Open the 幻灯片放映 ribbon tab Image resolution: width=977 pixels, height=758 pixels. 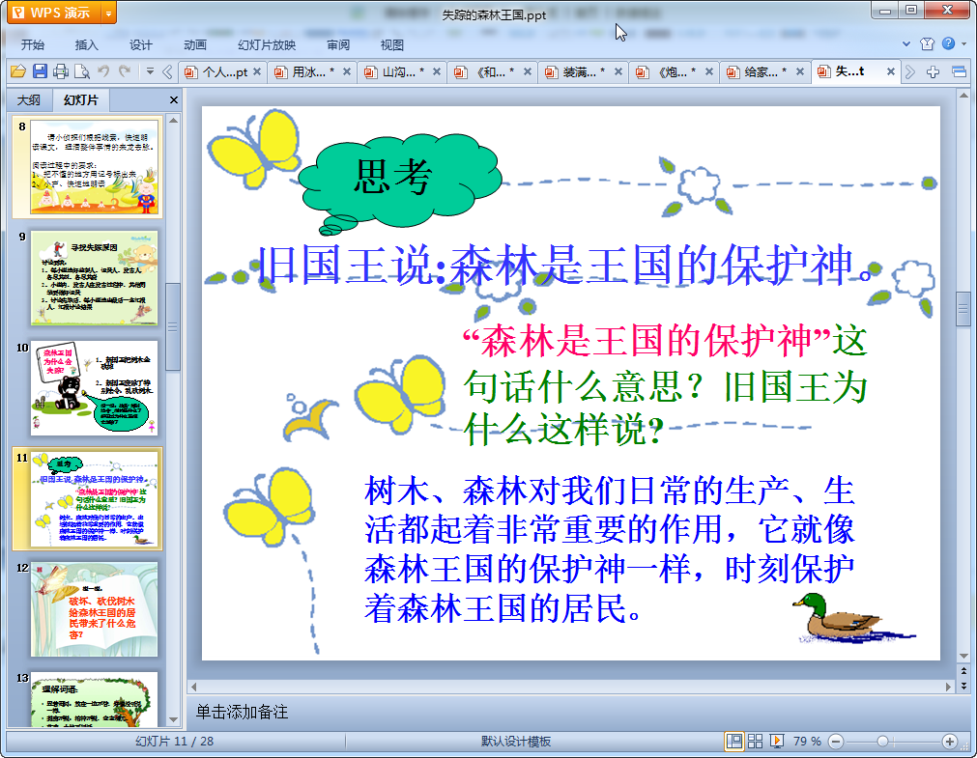coord(267,44)
